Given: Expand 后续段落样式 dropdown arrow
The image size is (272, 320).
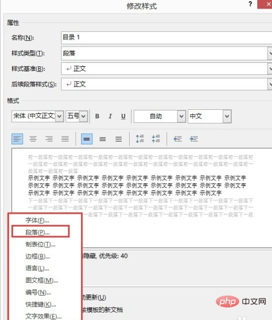Looking at the screenshot, I should (x=270, y=84).
